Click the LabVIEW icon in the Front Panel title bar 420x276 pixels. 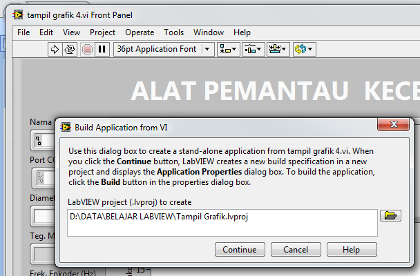tap(18, 15)
